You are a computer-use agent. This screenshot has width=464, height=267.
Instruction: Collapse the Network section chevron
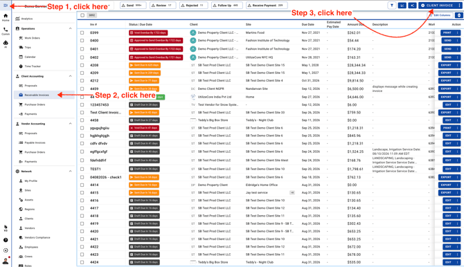[x=70, y=172]
